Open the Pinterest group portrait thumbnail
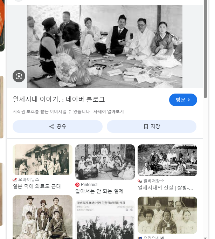The height and width of the screenshot is (239, 215). click(105, 162)
